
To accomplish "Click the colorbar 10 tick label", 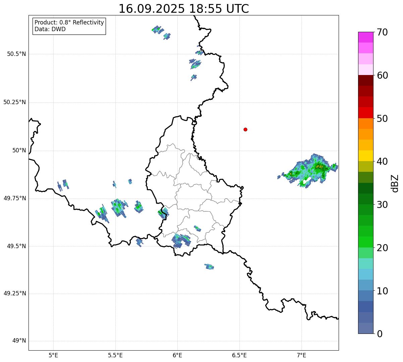I will 382,291.
